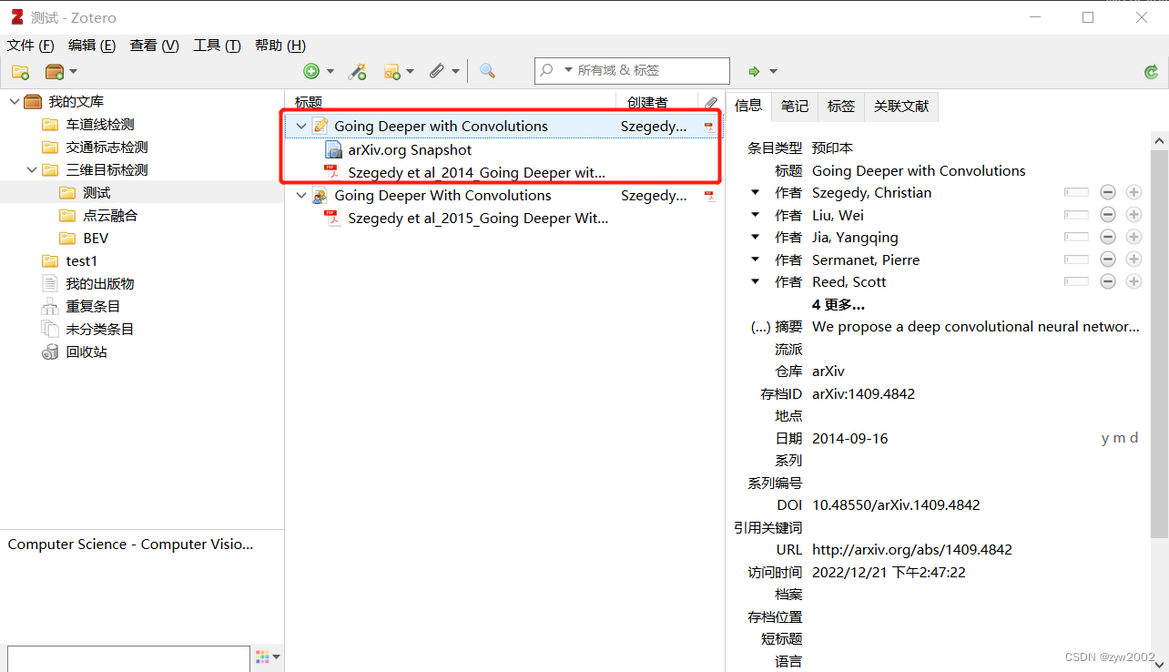Toggle name field mode for Szegedy, Christian
1169x672 pixels.
[x=1076, y=192]
